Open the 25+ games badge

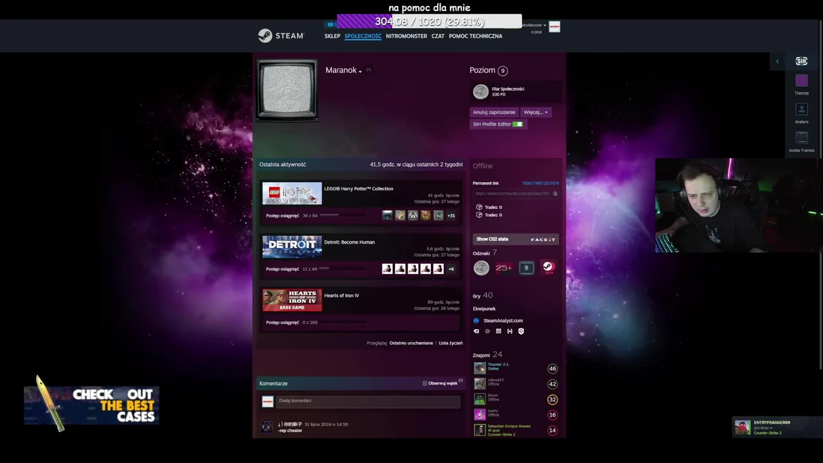pyautogui.click(x=503, y=268)
